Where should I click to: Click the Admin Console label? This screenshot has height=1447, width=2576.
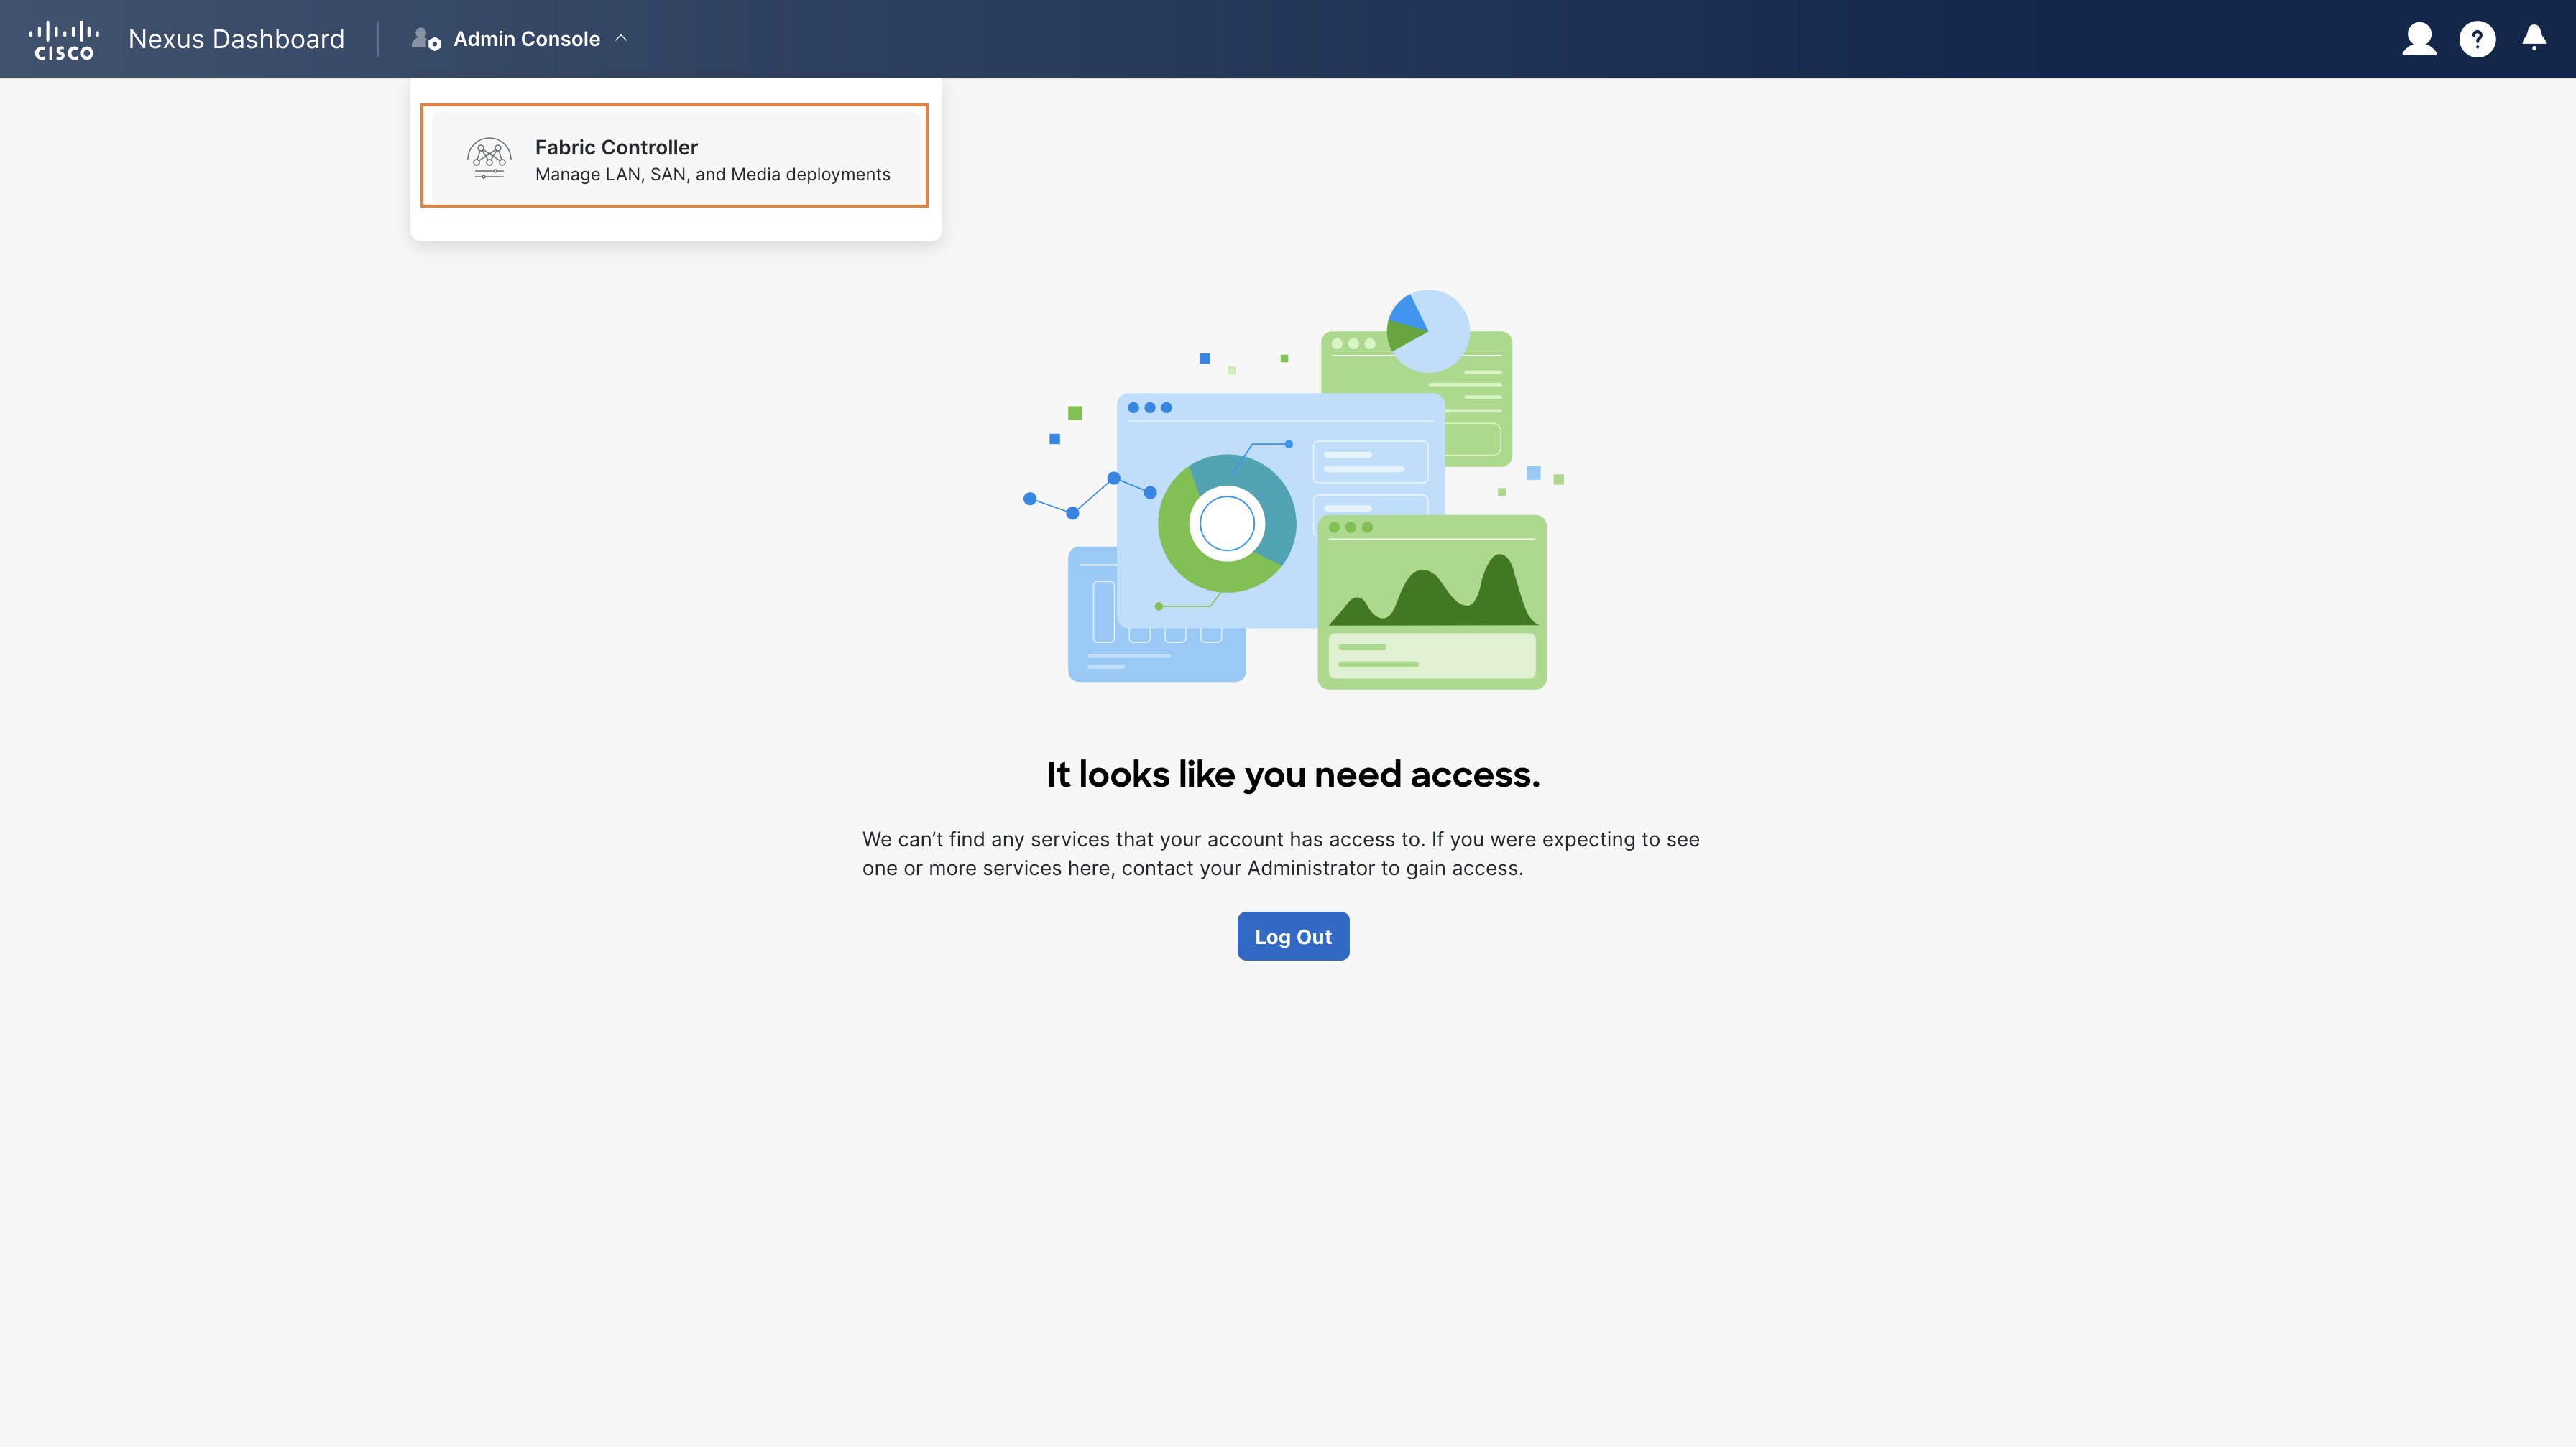tap(527, 39)
